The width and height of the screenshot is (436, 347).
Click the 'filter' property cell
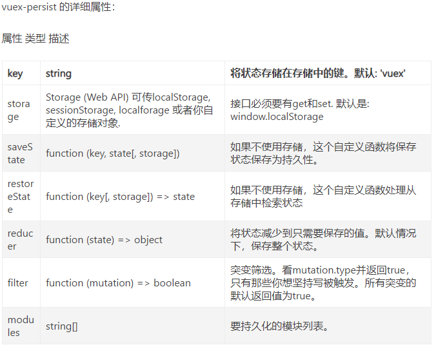click(x=18, y=283)
